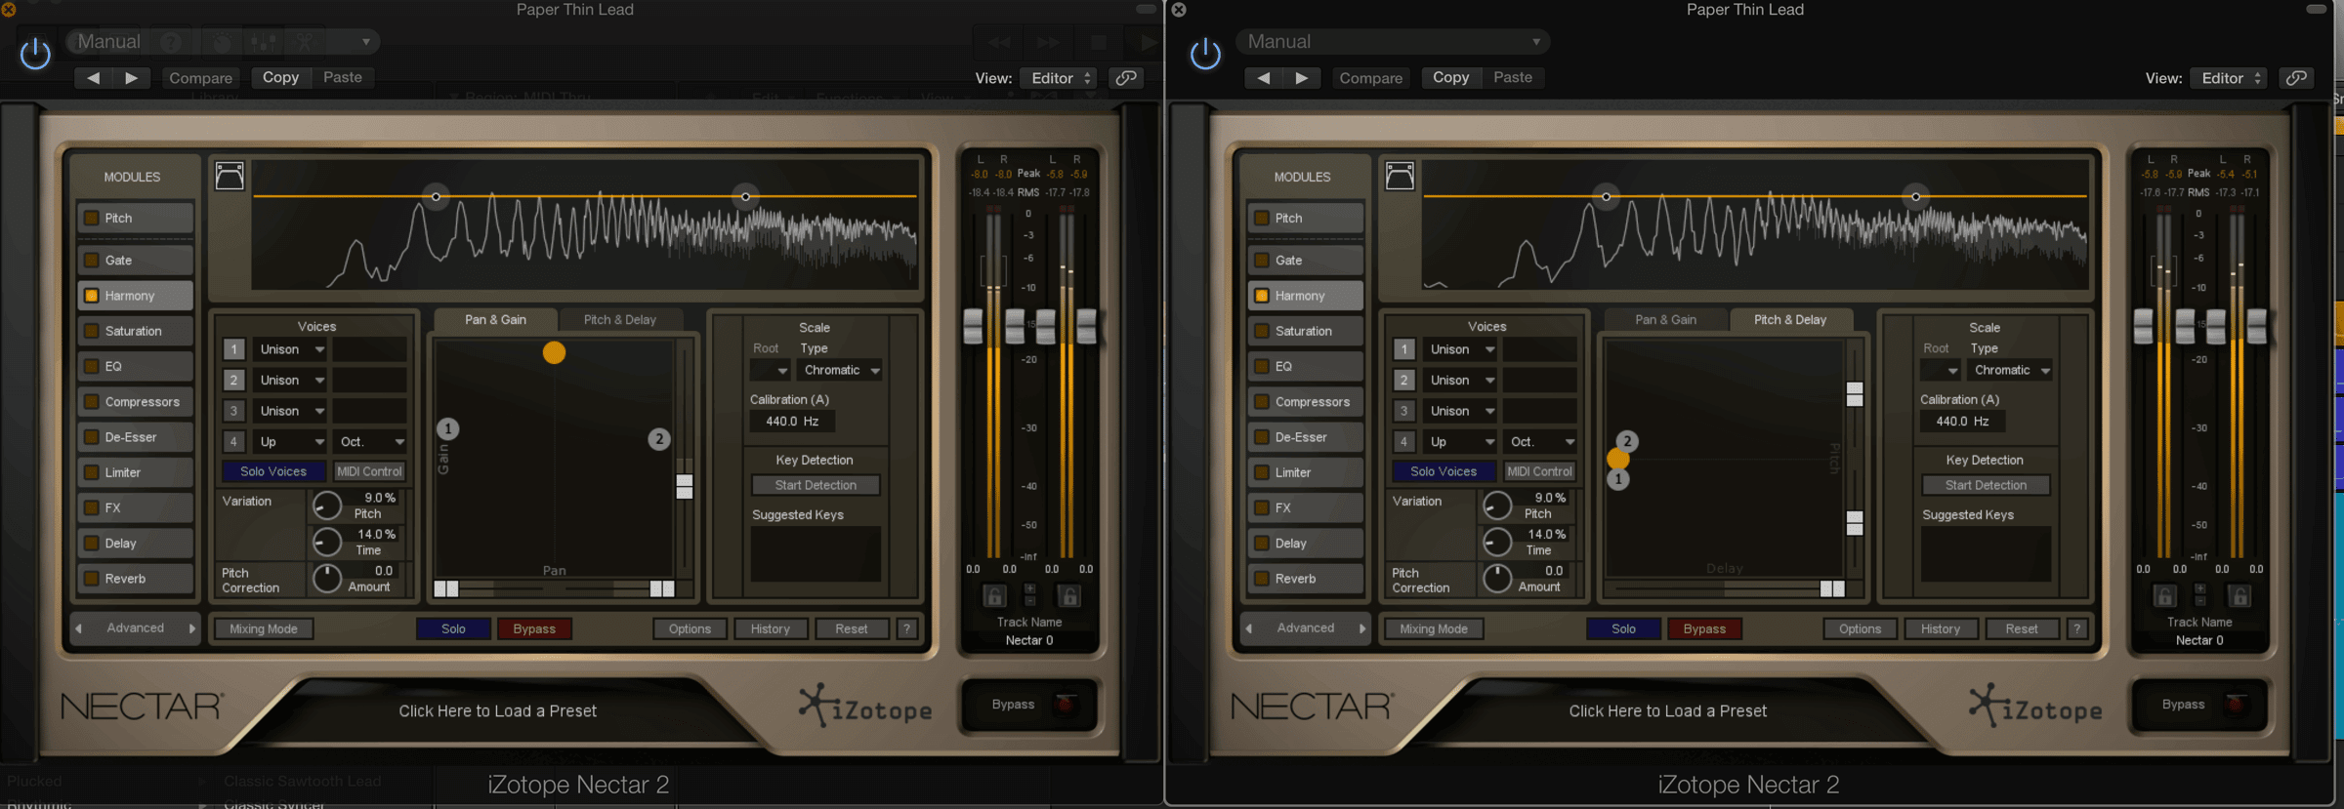Click Copy in right window toolbar
Screen dimensions: 2344x809
pos(1450,78)
